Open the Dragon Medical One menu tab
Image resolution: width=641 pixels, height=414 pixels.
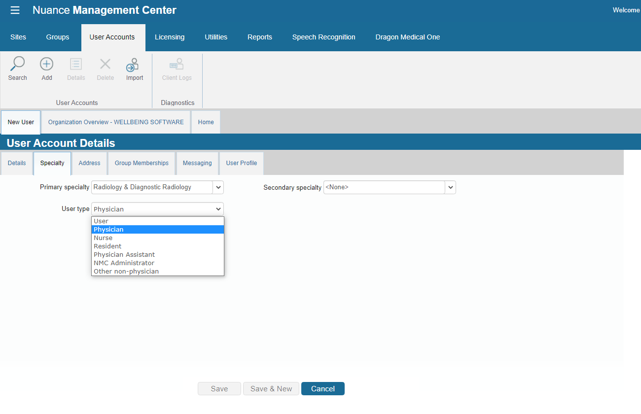coord(408,37)
